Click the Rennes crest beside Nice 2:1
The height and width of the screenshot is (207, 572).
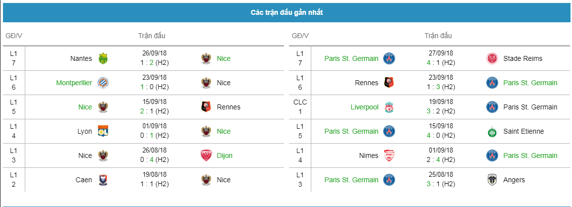206,107
